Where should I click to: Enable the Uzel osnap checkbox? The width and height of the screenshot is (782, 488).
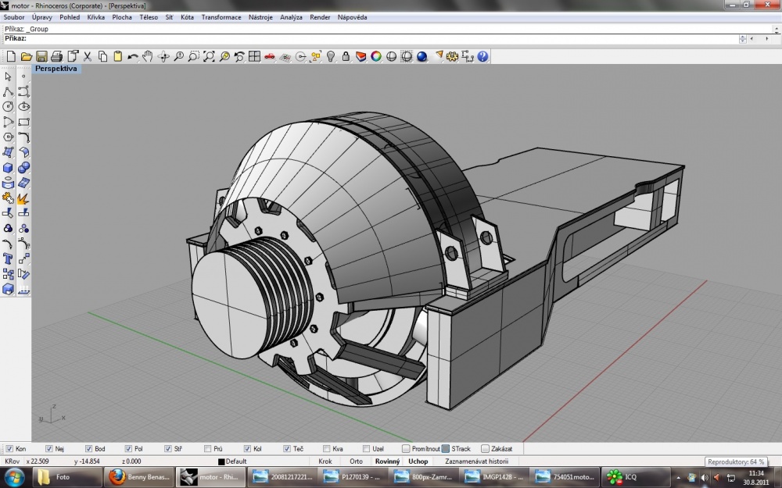[x=366, y=449]
